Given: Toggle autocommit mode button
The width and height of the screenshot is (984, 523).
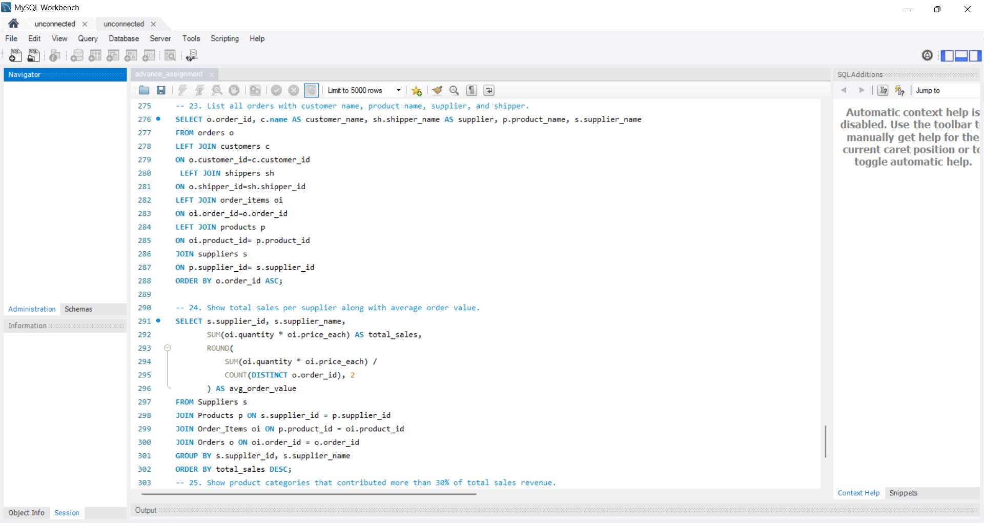Looking at the screenshot, I should tap(311, 90).
